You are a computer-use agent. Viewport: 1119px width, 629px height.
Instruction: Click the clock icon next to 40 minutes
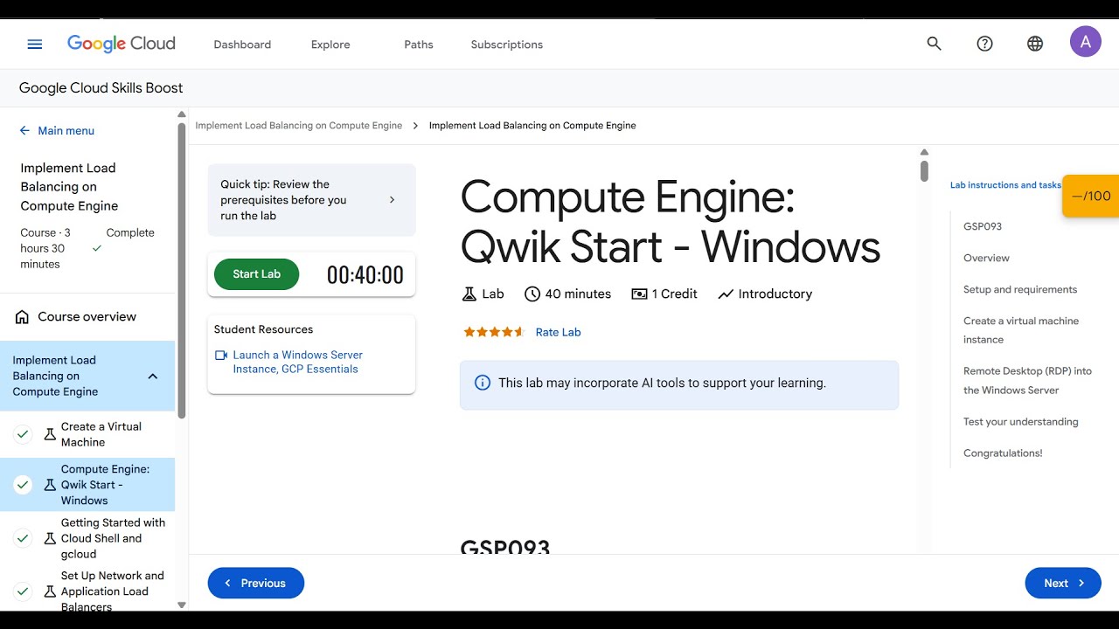point(532,294)
